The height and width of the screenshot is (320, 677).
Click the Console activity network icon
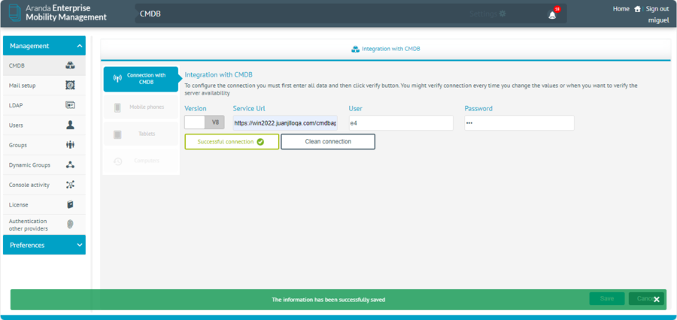tap(71, 185)
